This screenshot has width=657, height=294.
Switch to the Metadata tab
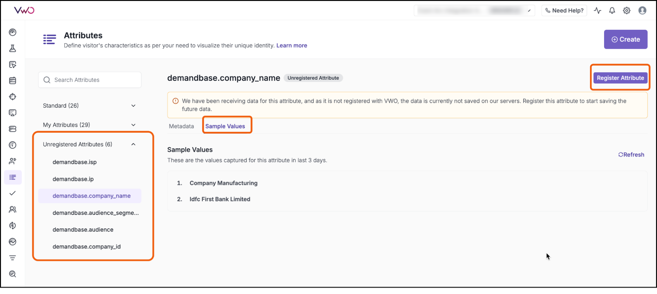point(181,126)
